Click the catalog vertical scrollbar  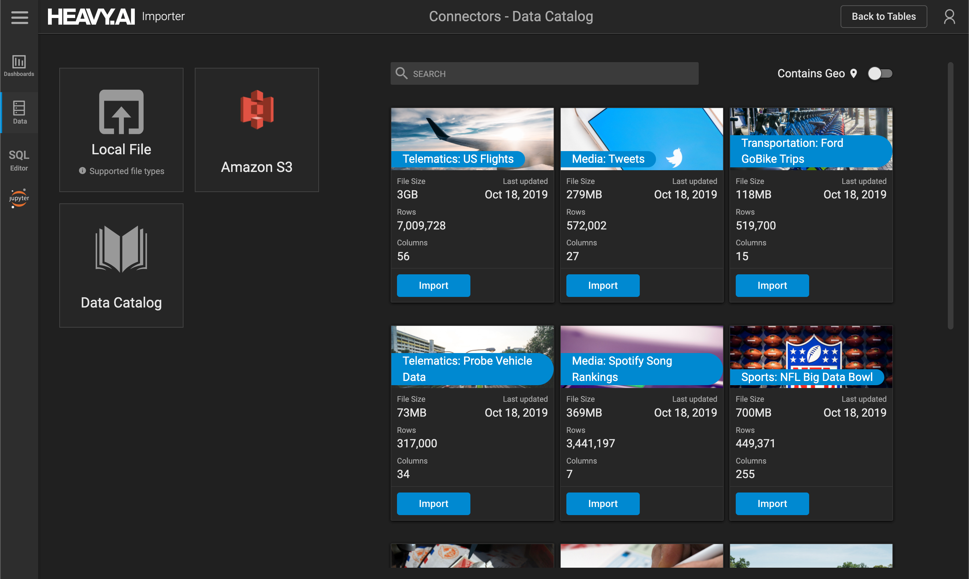(950, 195)
